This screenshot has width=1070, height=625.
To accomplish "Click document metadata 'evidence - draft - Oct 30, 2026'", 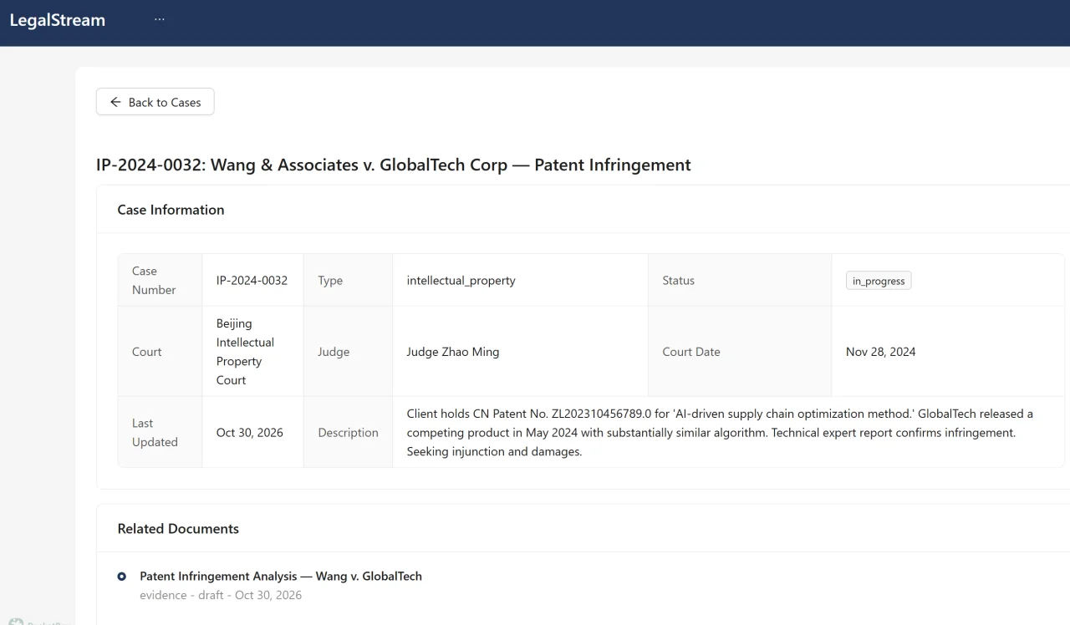I will click(221, 595).
